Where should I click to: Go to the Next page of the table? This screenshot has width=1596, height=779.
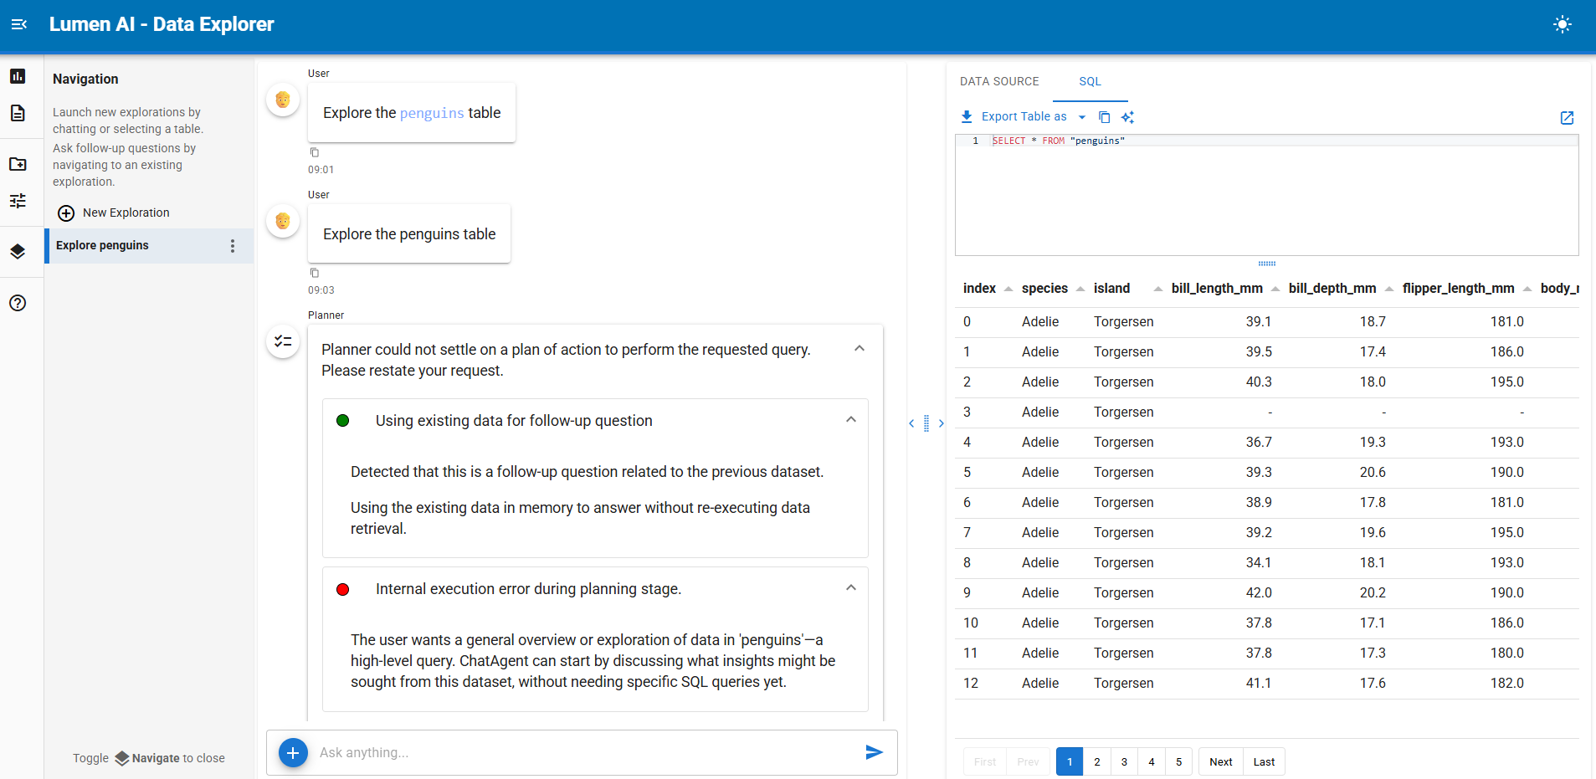click(x=1220, y=761)
